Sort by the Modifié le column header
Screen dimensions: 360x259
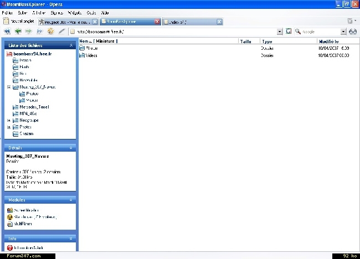(x=329, y=42)
